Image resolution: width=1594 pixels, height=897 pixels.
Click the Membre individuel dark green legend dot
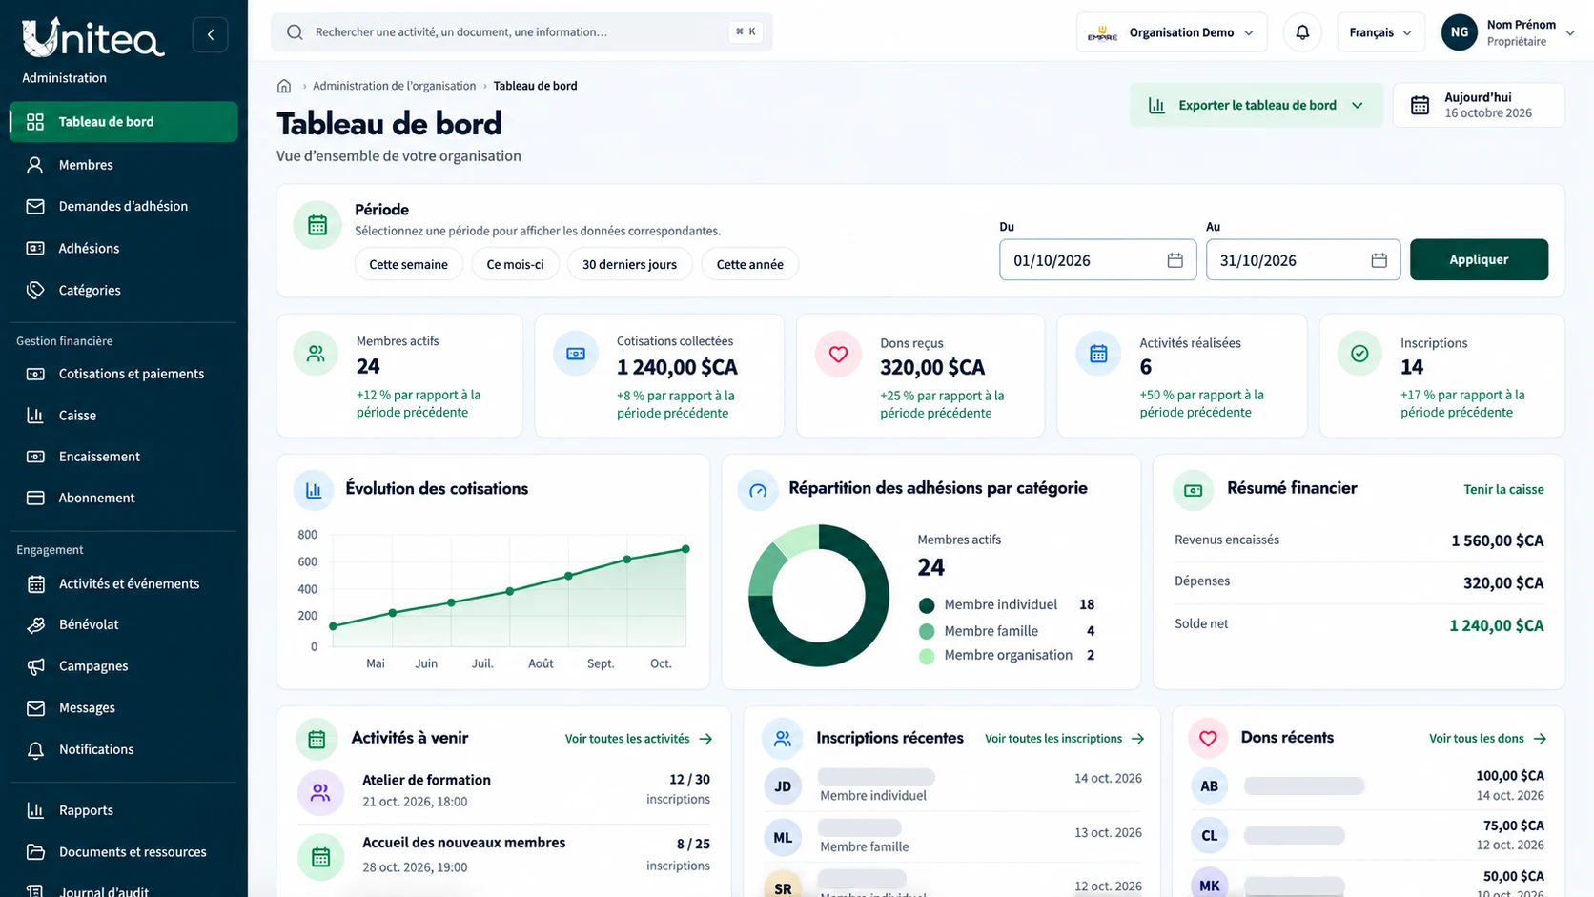[x=927, y=605]
